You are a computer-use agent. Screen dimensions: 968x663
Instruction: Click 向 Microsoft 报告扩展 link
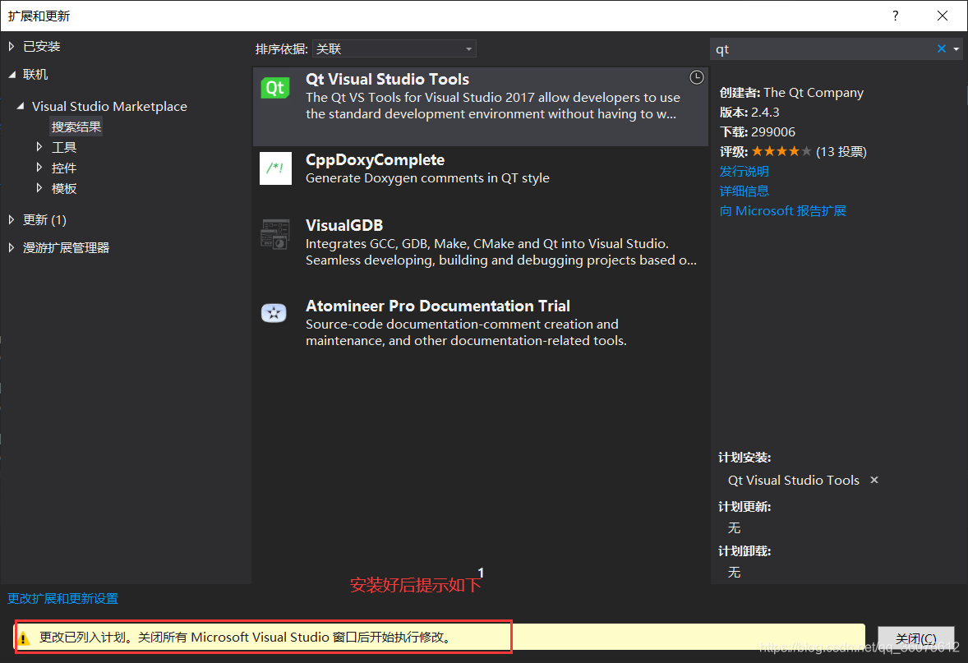pyautogui.click(x=783, y=210)
